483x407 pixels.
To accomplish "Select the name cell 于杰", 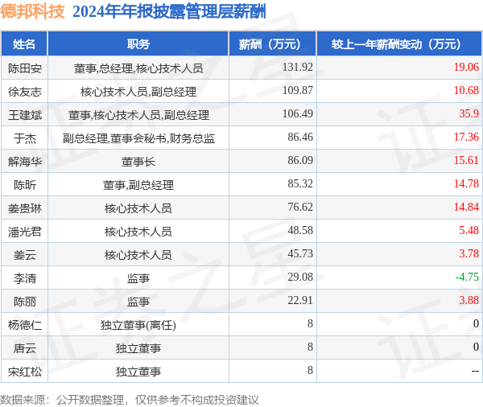I will coord(25,138).
